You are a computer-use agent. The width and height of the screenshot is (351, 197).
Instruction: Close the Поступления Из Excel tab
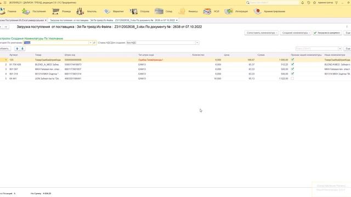(46, 20)
